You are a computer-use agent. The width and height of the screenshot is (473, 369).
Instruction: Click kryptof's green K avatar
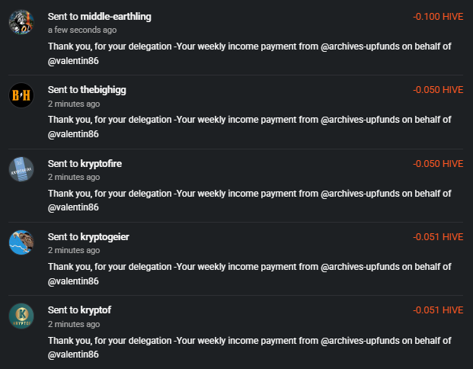point(21,316)
